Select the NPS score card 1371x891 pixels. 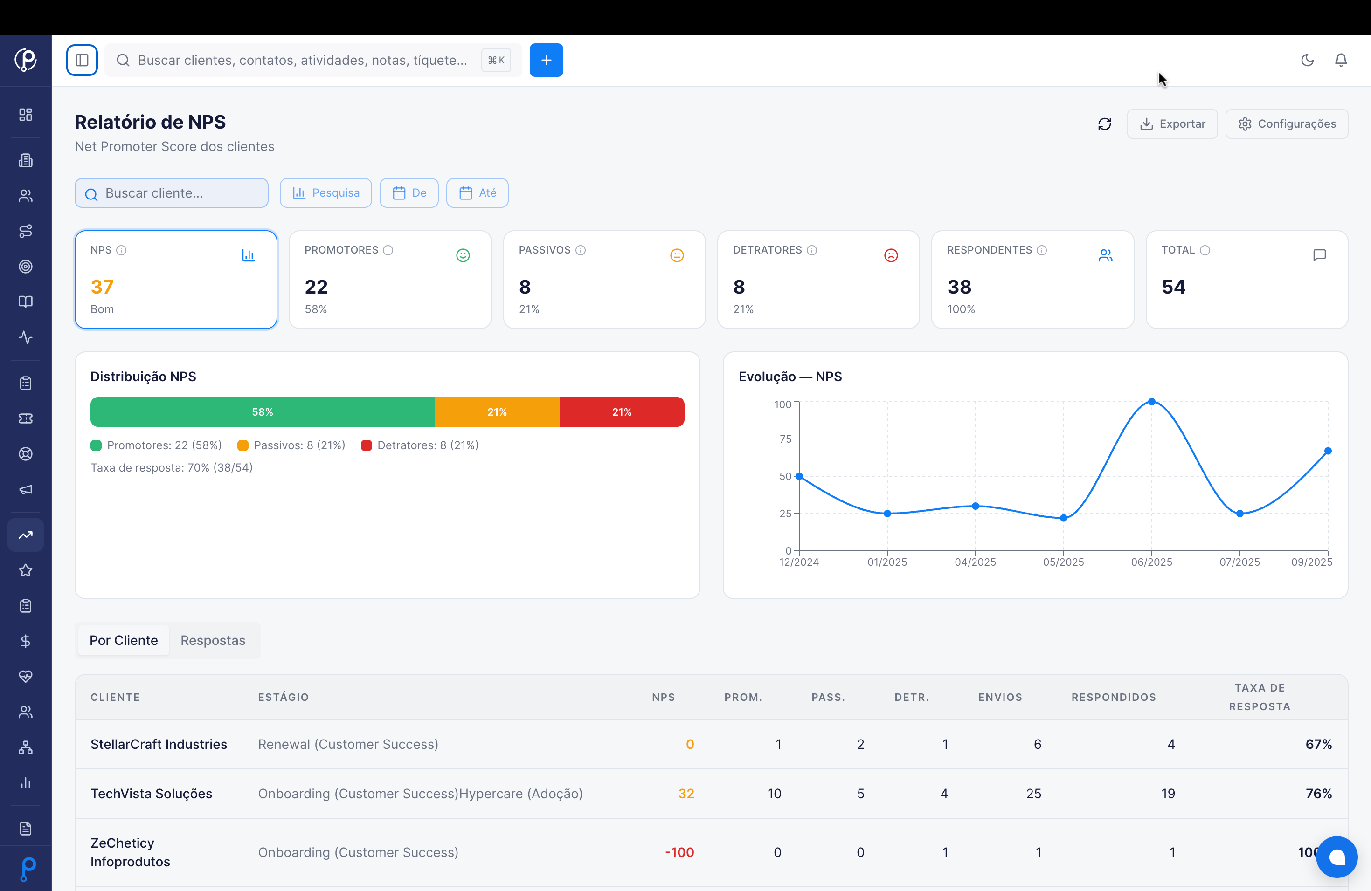click(176, 280)
